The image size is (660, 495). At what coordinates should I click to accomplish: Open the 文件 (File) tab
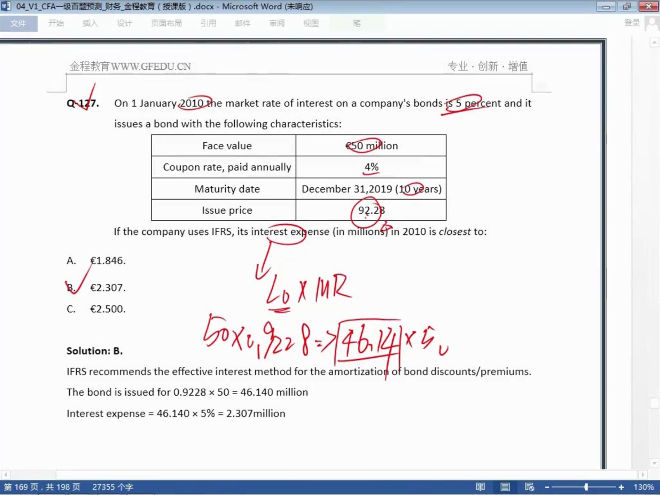[x=18, y=24]
